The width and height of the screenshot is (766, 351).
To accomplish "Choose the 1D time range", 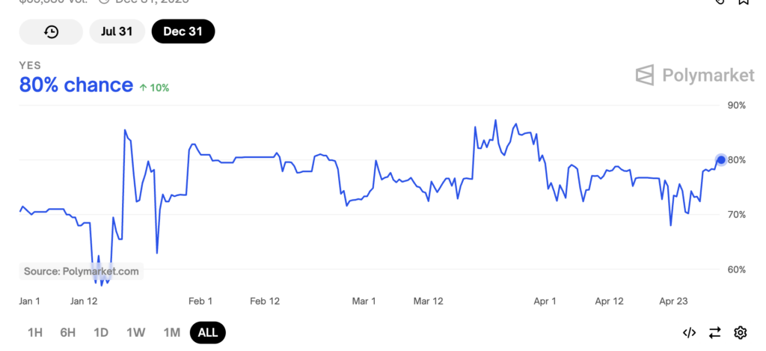I will coord(101,332).
